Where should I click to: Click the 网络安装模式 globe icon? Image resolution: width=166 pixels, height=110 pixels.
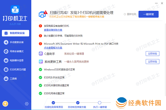pos(6,51)
